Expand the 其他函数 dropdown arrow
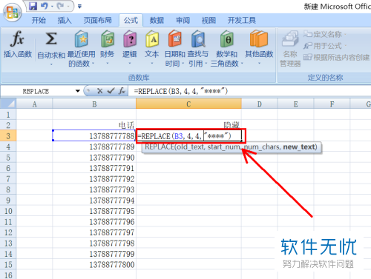This screenshot has height=279, width=371. pyautogui.click(x=259, y=64)
